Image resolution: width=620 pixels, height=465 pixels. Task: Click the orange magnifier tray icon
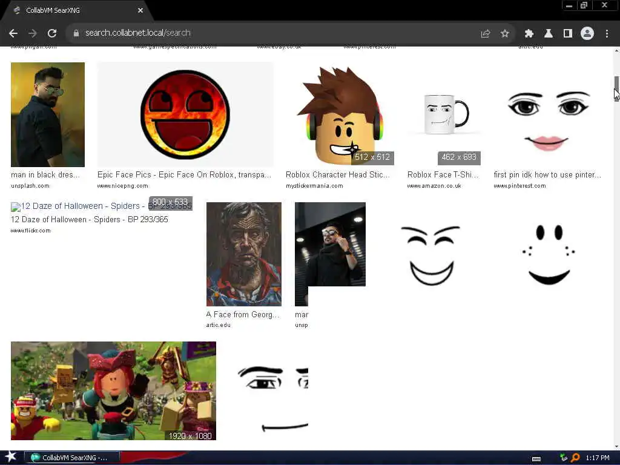pos(575,458)
